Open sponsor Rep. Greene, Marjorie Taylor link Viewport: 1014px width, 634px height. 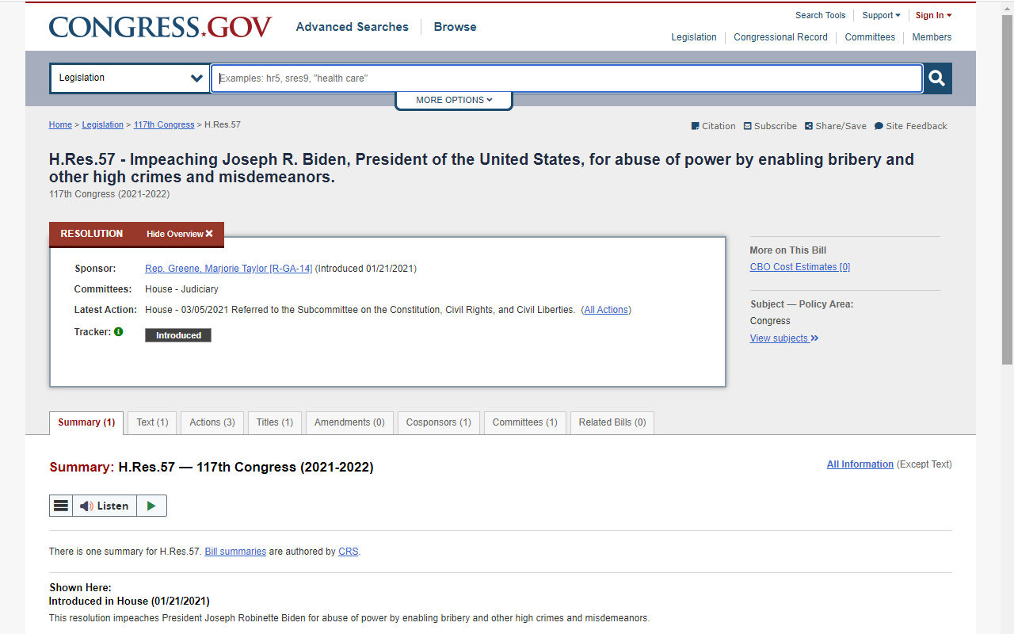(228, 269)
